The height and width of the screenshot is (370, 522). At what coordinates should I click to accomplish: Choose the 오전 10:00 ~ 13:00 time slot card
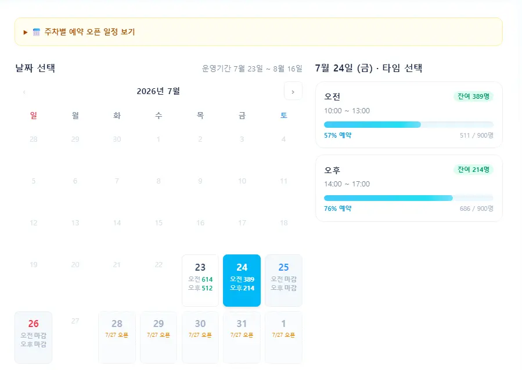coord(409,115)
